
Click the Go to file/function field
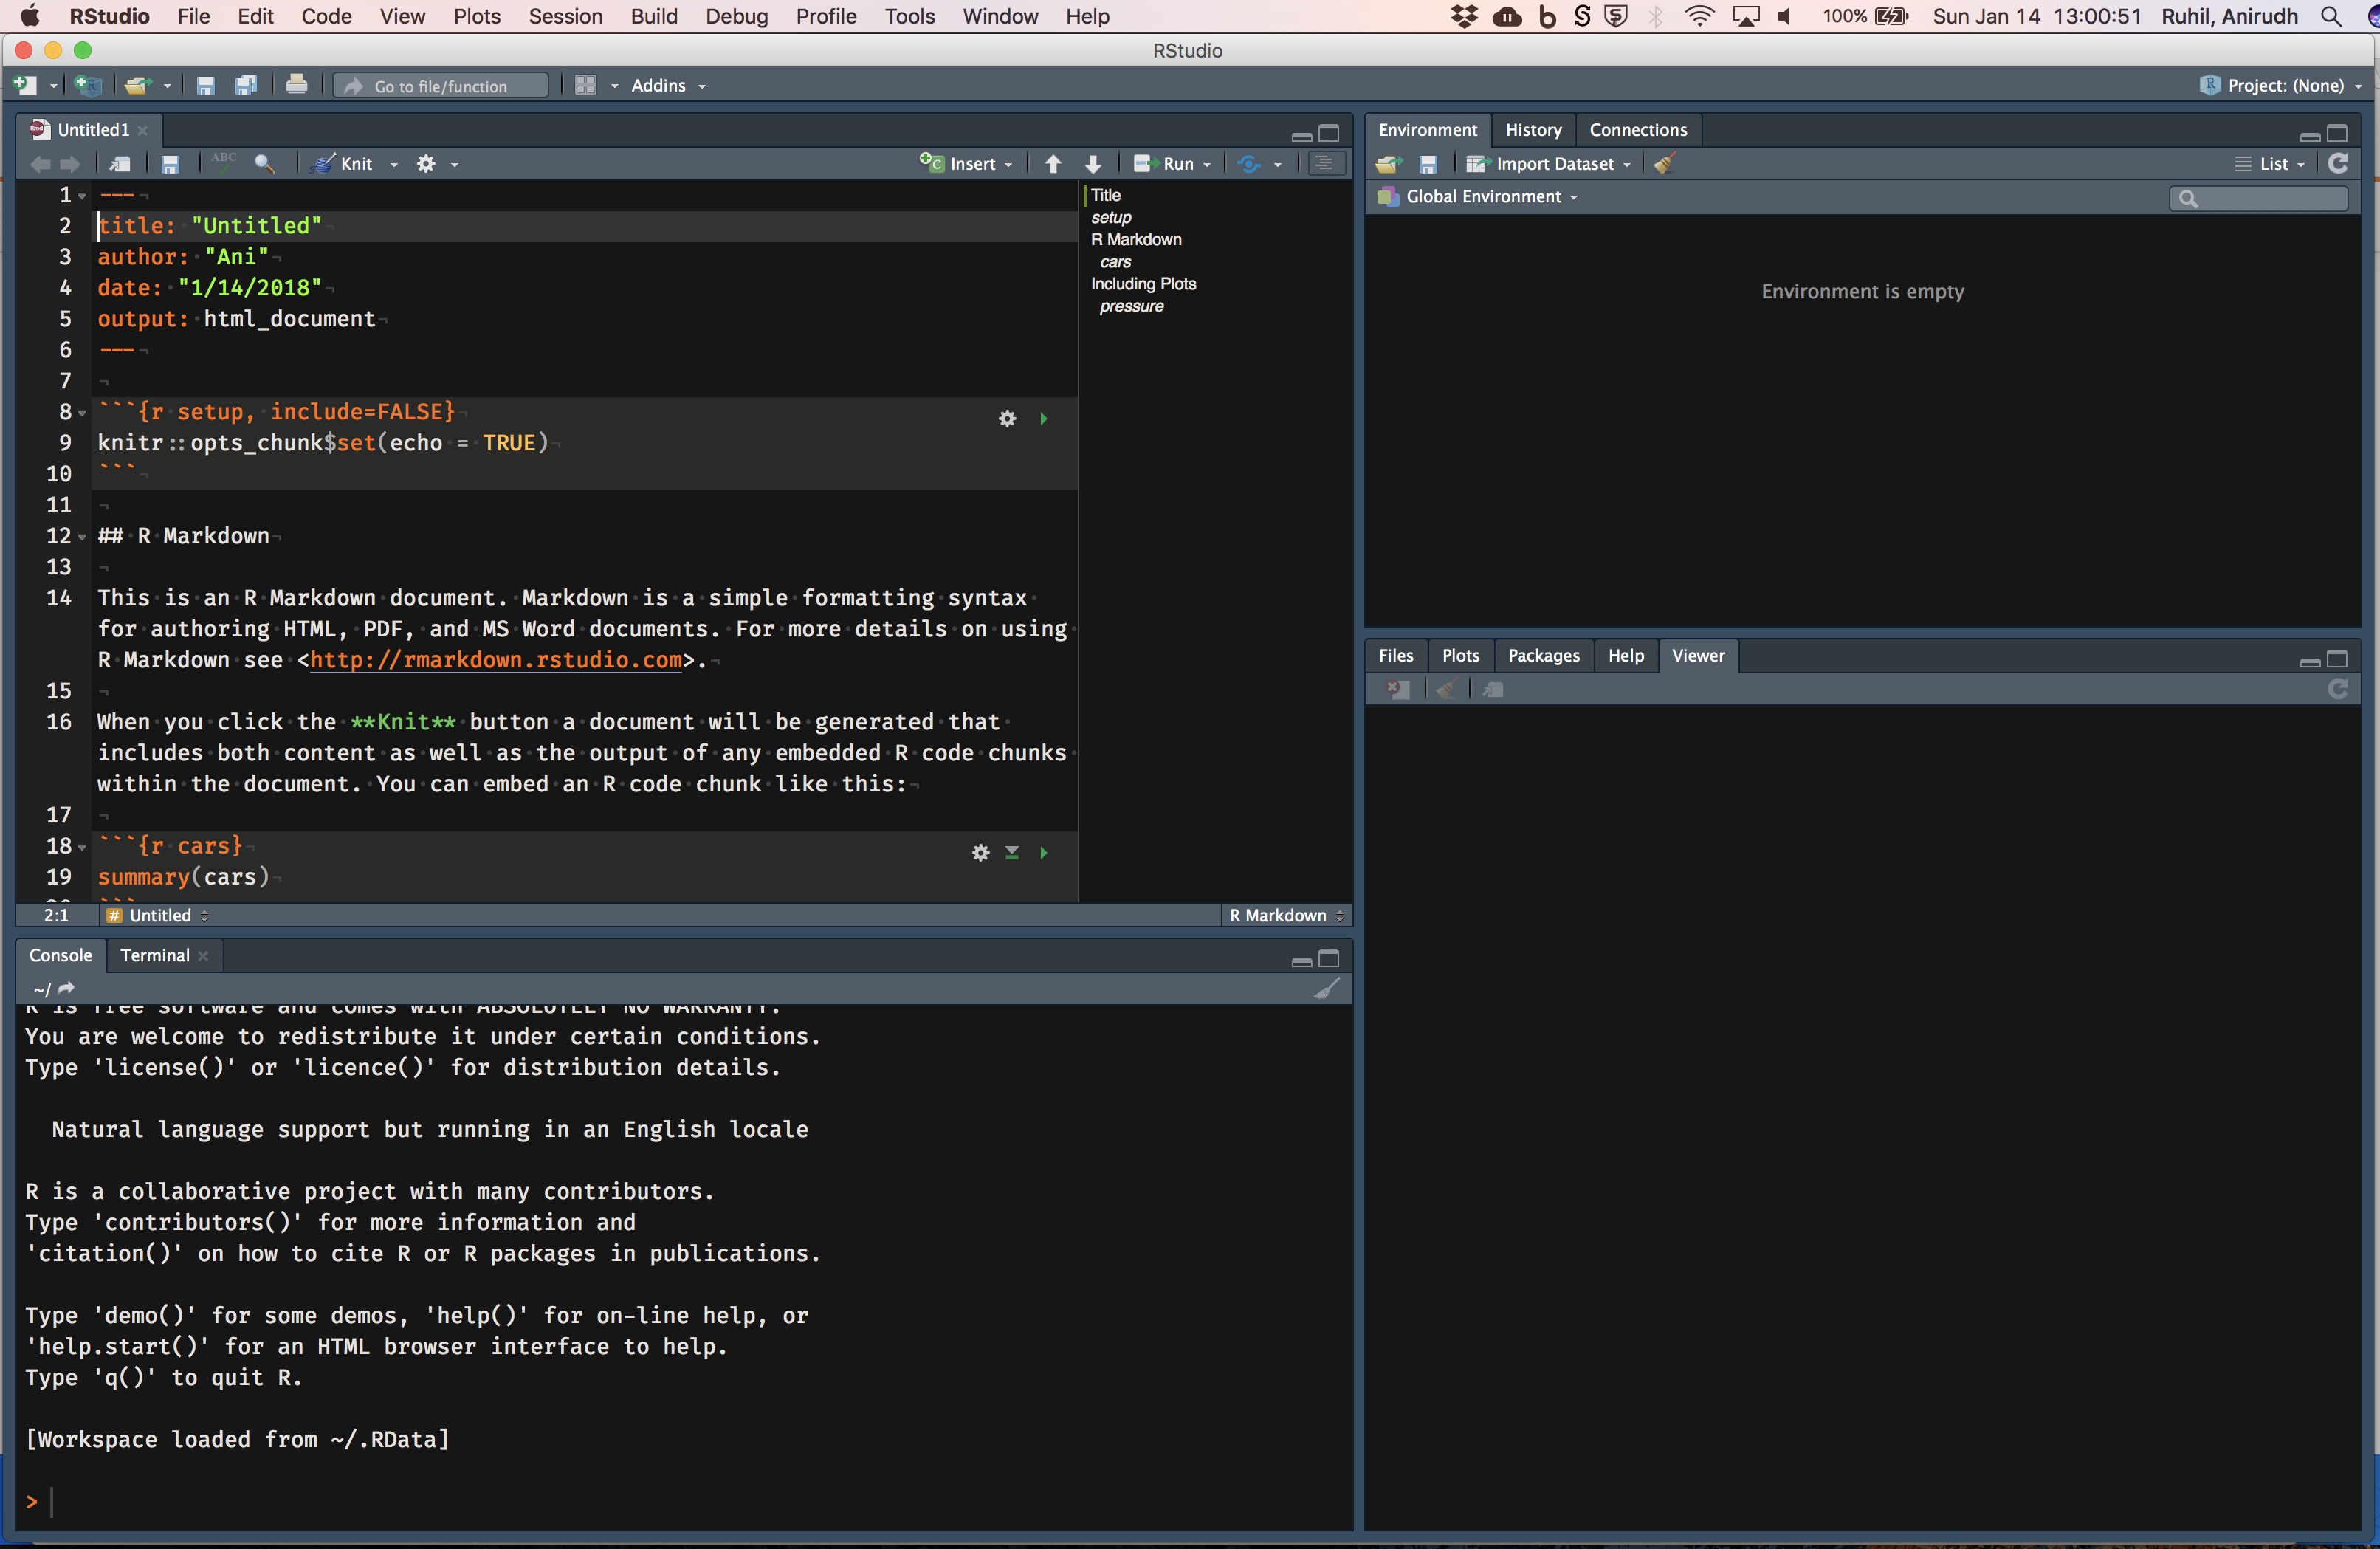441,86
